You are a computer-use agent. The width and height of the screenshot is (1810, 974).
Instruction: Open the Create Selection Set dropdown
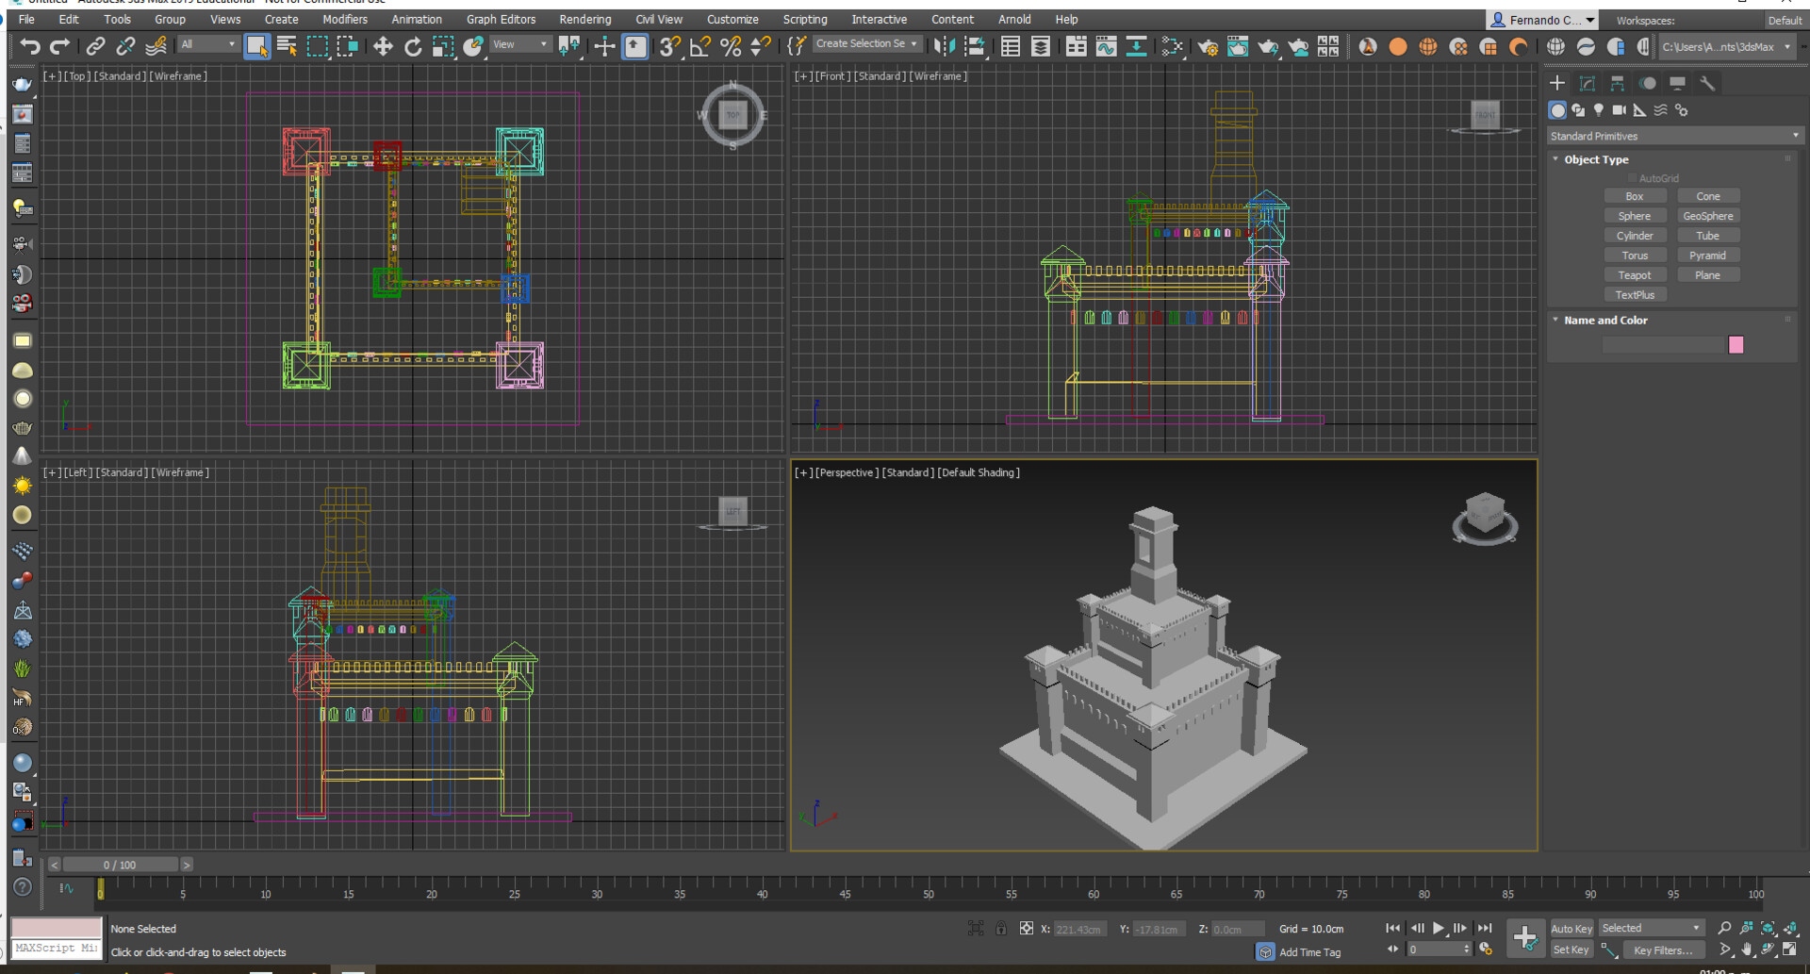[866, 44]
